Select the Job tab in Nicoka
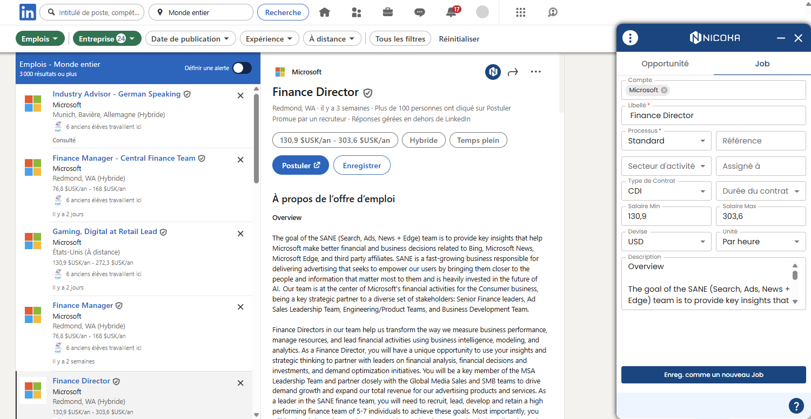 762,64
